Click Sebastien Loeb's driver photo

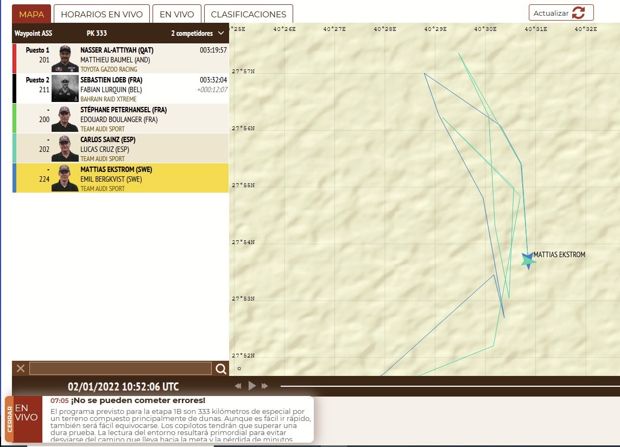(x=65, y=88)
